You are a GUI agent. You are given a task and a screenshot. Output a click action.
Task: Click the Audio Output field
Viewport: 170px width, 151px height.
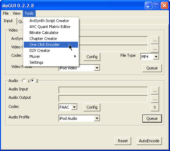coord(103,98)
